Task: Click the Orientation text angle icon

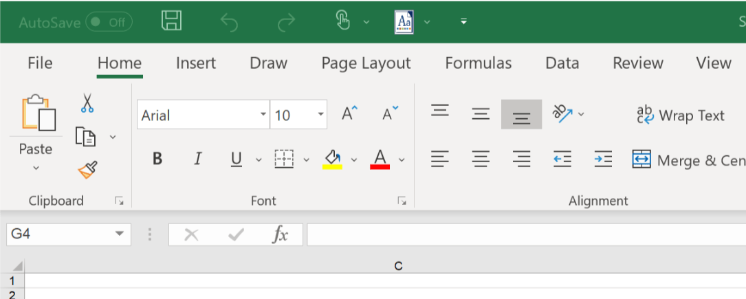Action: 562,113
